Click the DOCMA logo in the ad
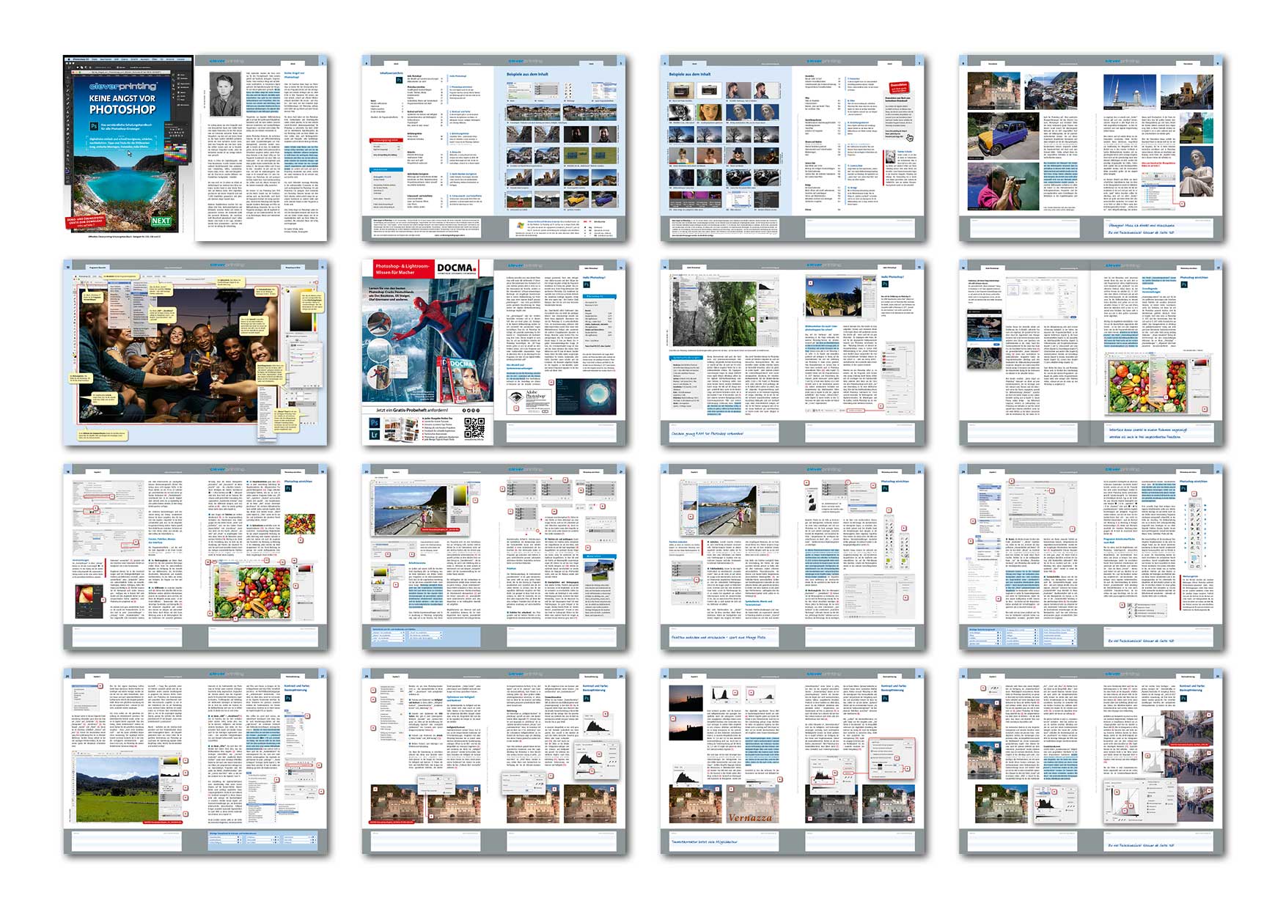This screenshot has width=1286, height=909. point(456,269)
